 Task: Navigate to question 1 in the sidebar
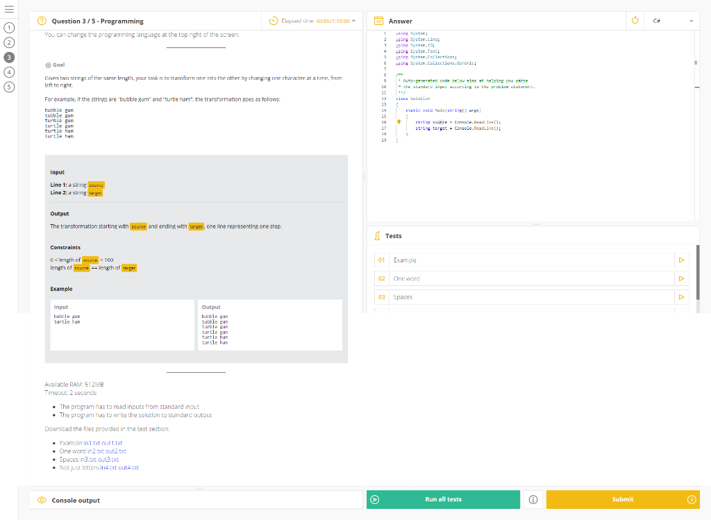pyautogui.click(x=8, y=27)
